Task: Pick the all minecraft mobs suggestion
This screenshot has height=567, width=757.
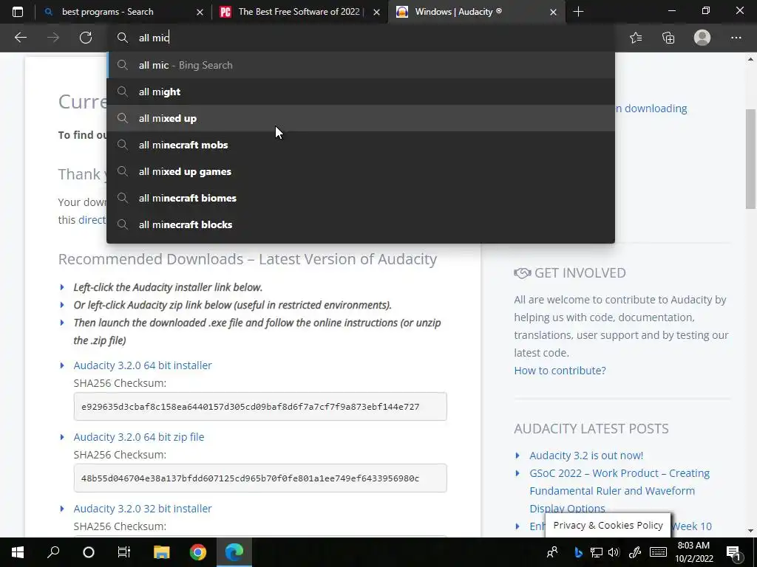Action: (x=361, y=145)
